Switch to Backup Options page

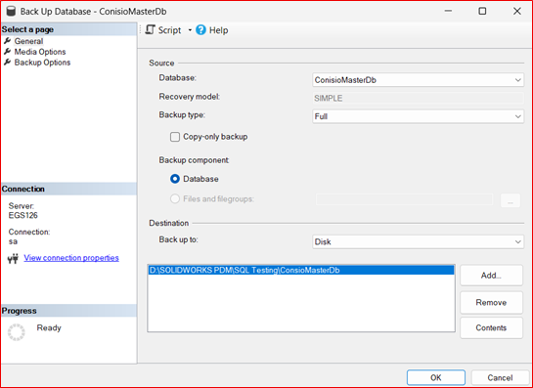[x=42, y=63]
